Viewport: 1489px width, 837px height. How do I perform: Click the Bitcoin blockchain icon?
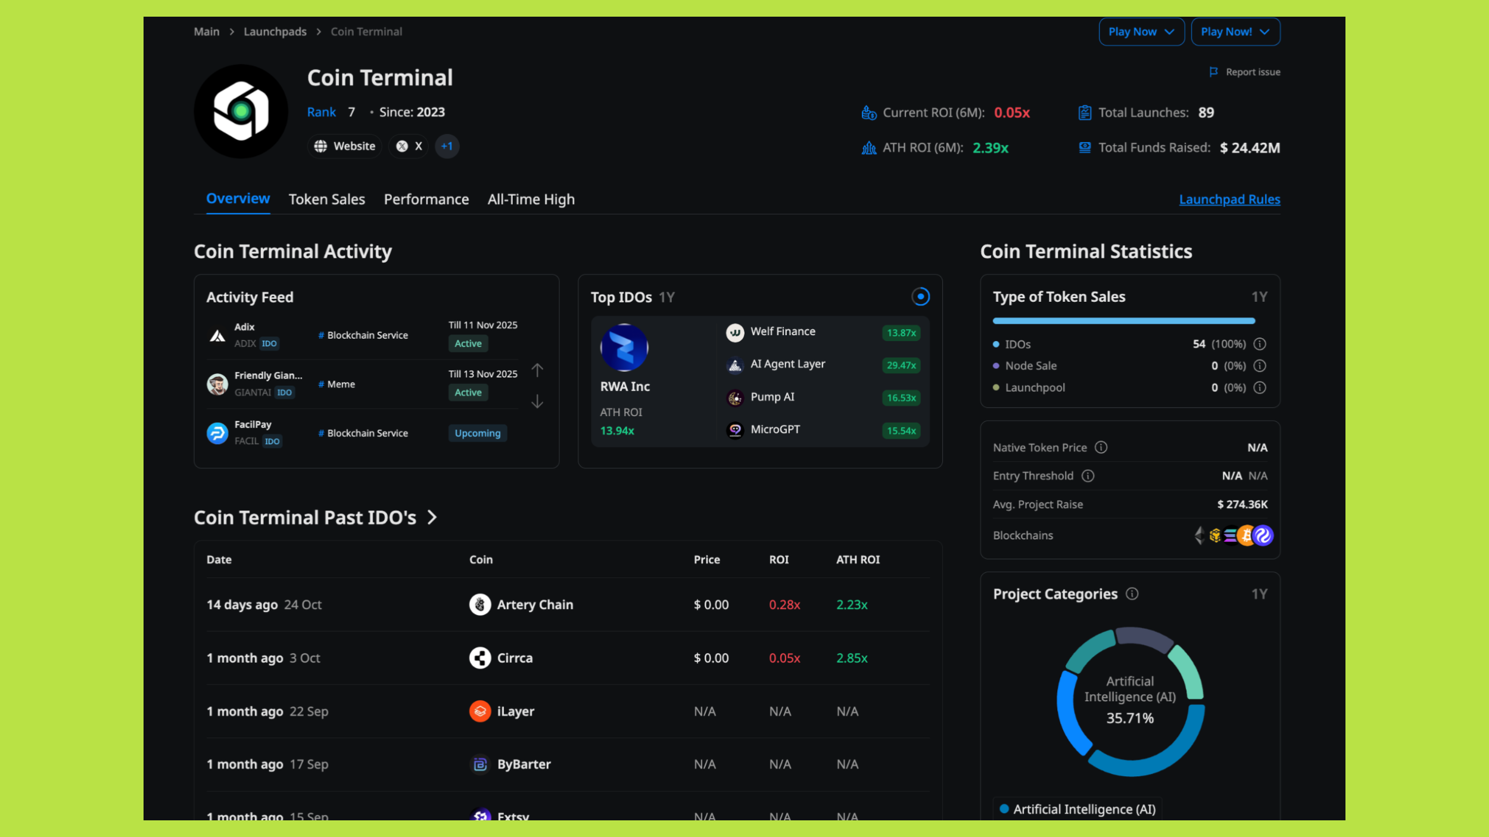click(x=1247, y=535)
